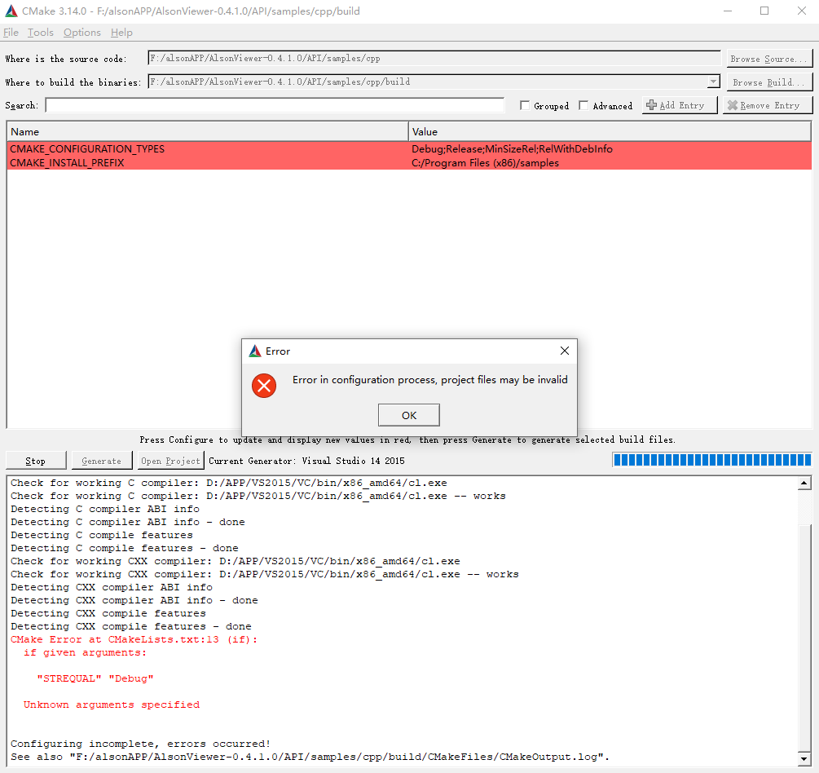Viewport: 819px width, 773px height.
Task: Click the red error icon in dialog
Action: (x=264, y=386)
